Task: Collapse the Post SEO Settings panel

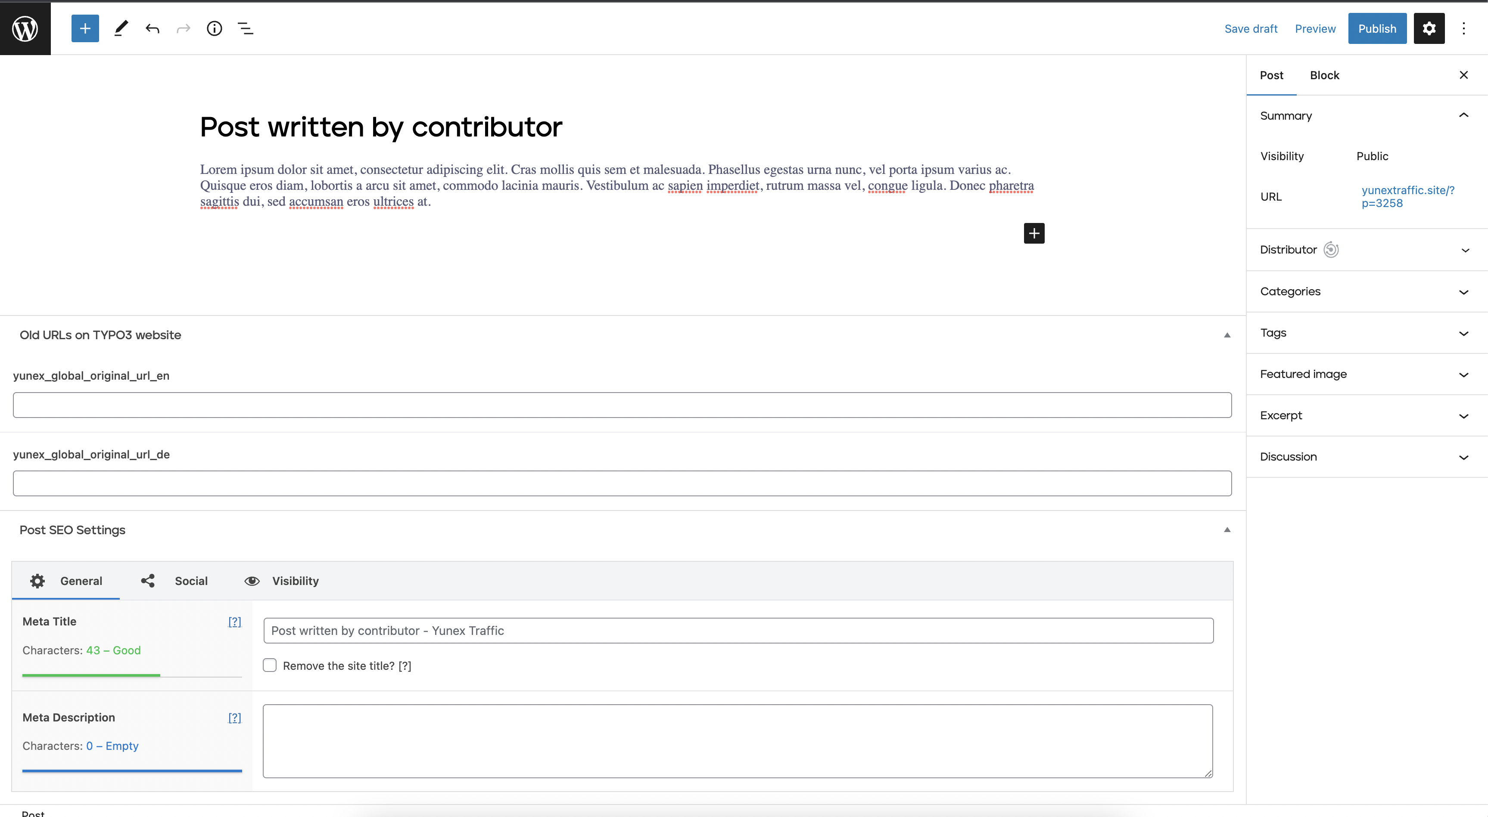Action: point(1227,529)
